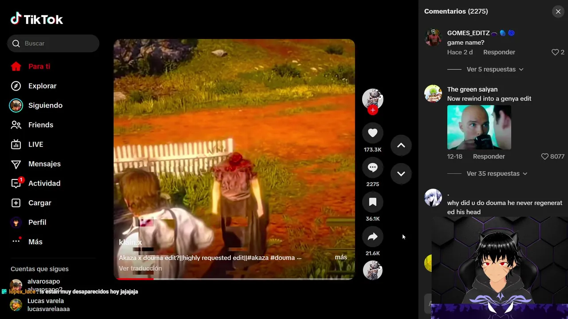Click the Actividad icon with red badge
This screenshot has height=319, width=568.
[x=16, y=183]
